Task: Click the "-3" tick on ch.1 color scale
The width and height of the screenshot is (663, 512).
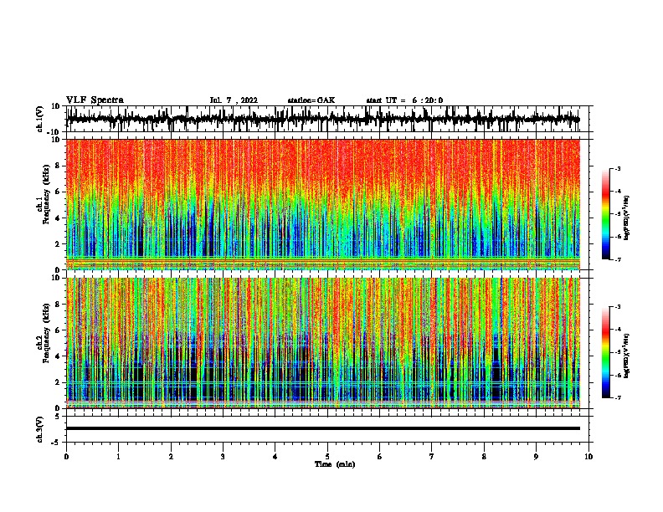Action: tap(618, 168)
